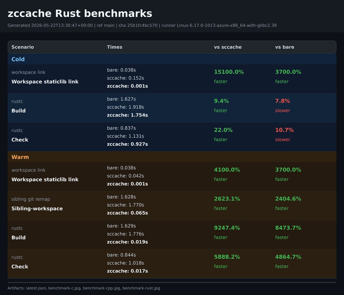Click the "Scenario" column header
Screen dimensions: 344x295
[x=23, y=47]
